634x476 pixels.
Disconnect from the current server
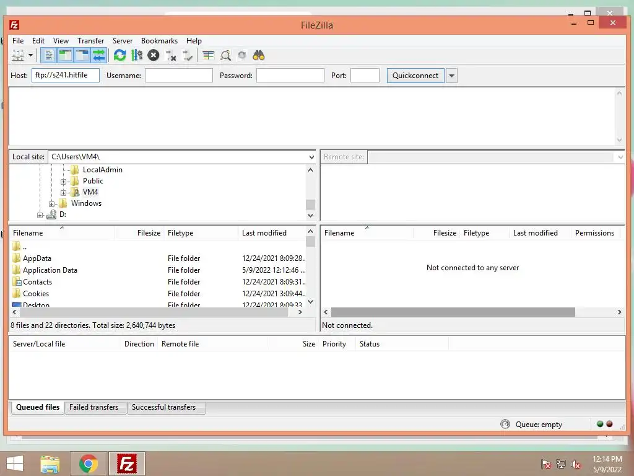pyautogui.click(x=171, y=55)
